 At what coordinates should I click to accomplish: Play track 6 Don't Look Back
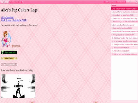(124, 25)
